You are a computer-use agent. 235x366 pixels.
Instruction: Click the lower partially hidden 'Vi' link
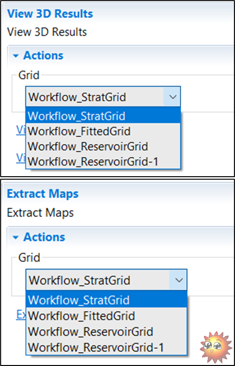[20, 158]
